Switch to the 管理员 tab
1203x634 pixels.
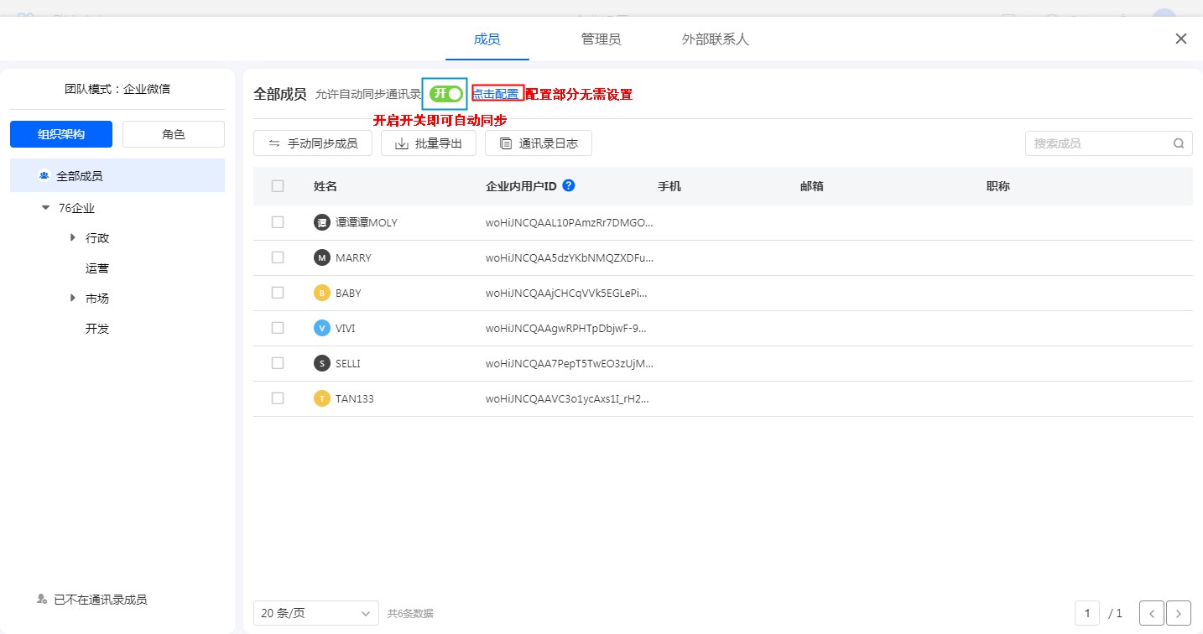[x=601, y=39]
